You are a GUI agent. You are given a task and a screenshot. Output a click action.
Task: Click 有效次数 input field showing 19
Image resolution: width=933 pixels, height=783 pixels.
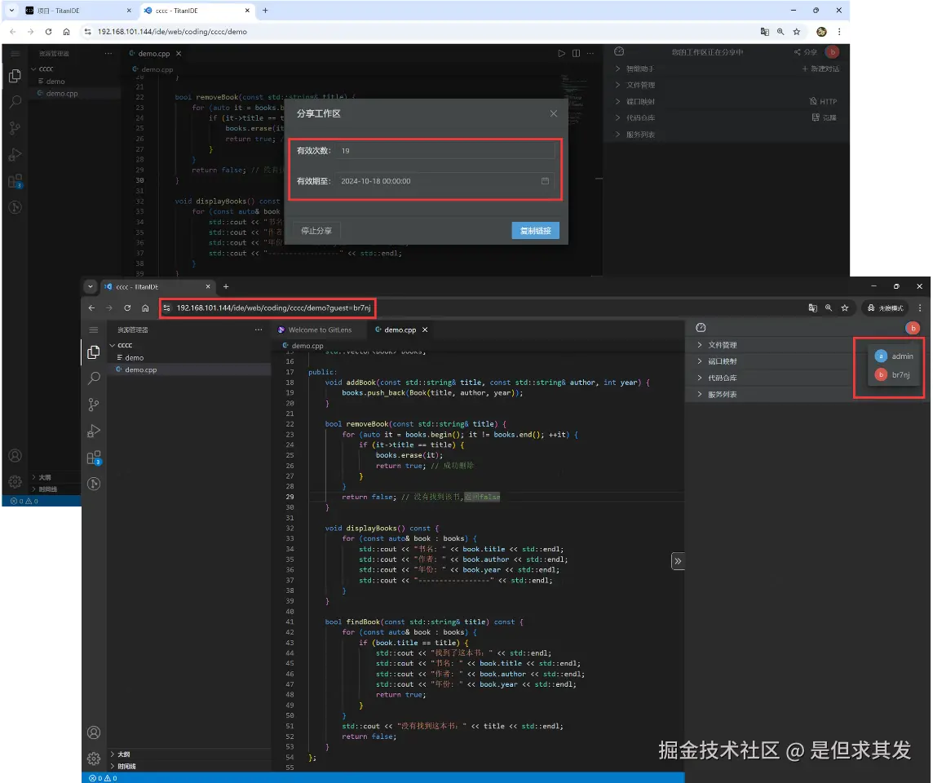click(445, 151)
